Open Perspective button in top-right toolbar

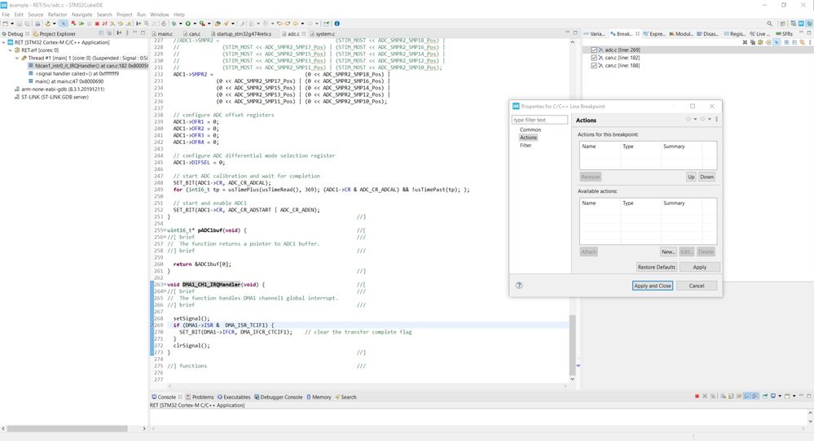[783, 24]
